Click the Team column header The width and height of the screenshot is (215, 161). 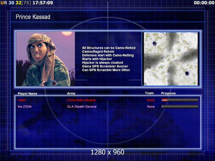tap(149, 93)
